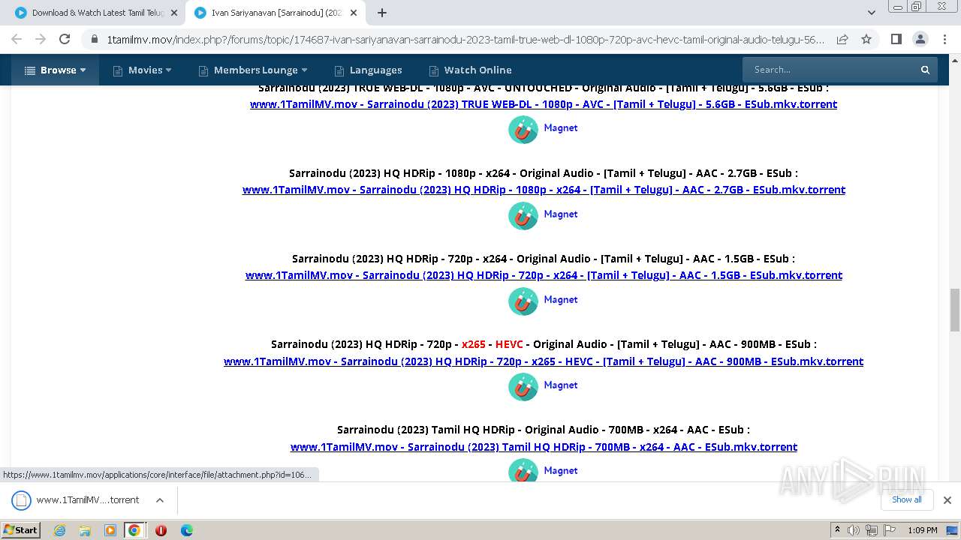Open the Chrome profile avatar

click(x=920, y=39)
